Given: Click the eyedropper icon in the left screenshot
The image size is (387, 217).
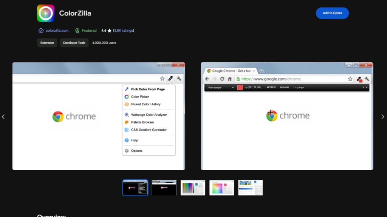Looking at the screenshot, I should pyautogui.click(x=170, y=78).
